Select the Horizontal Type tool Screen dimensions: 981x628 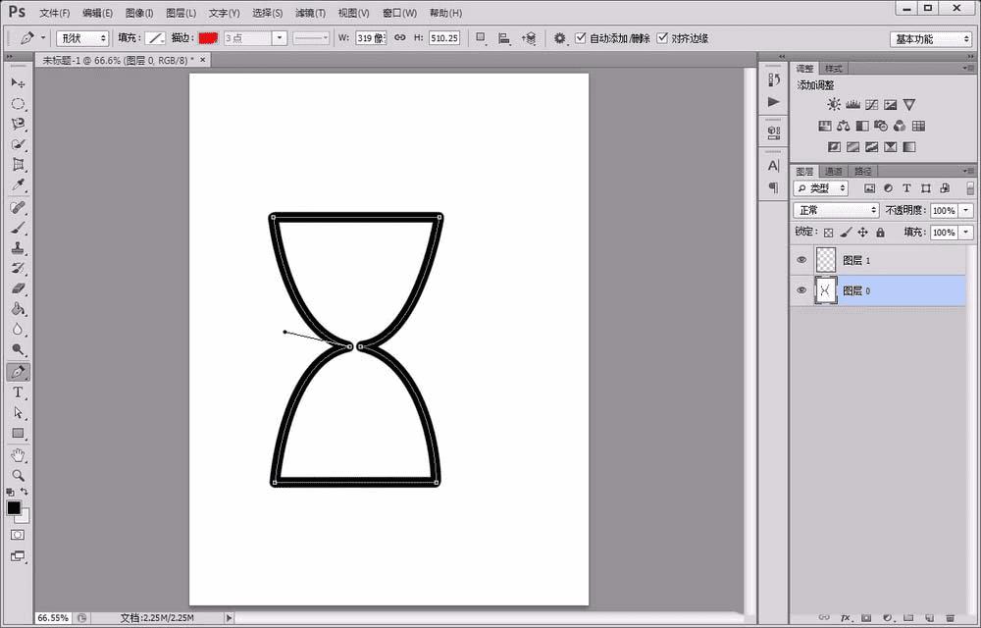coord(18,392)
